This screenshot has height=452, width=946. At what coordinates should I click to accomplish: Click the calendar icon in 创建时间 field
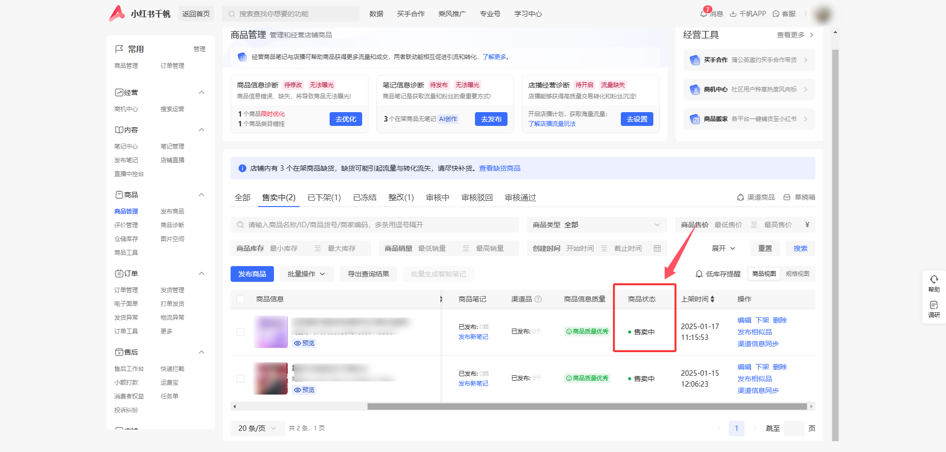tap(657, 248)
